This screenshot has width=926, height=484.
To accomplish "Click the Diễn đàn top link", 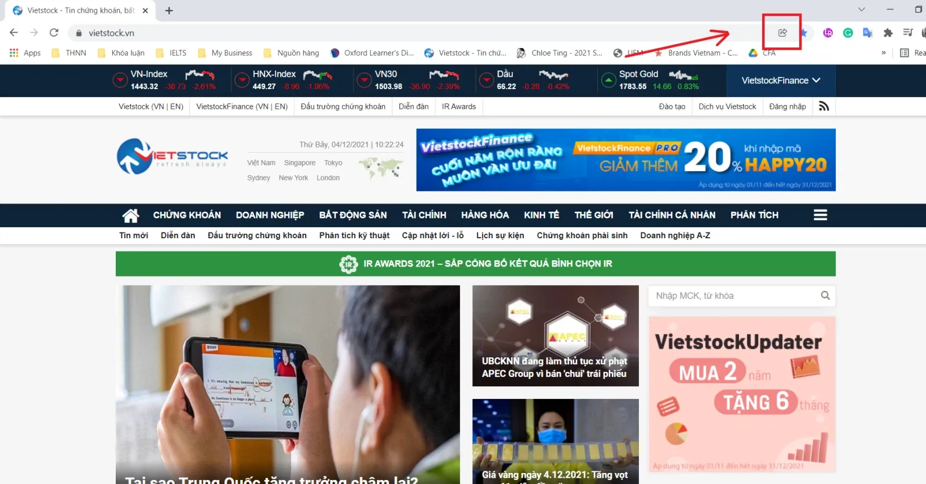I will point(414,106).
